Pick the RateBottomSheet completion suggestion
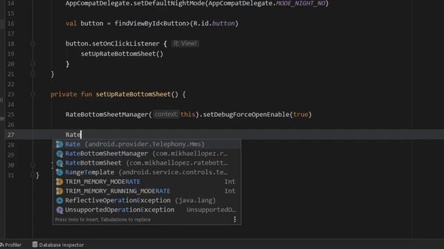 [x=146, y=163]
